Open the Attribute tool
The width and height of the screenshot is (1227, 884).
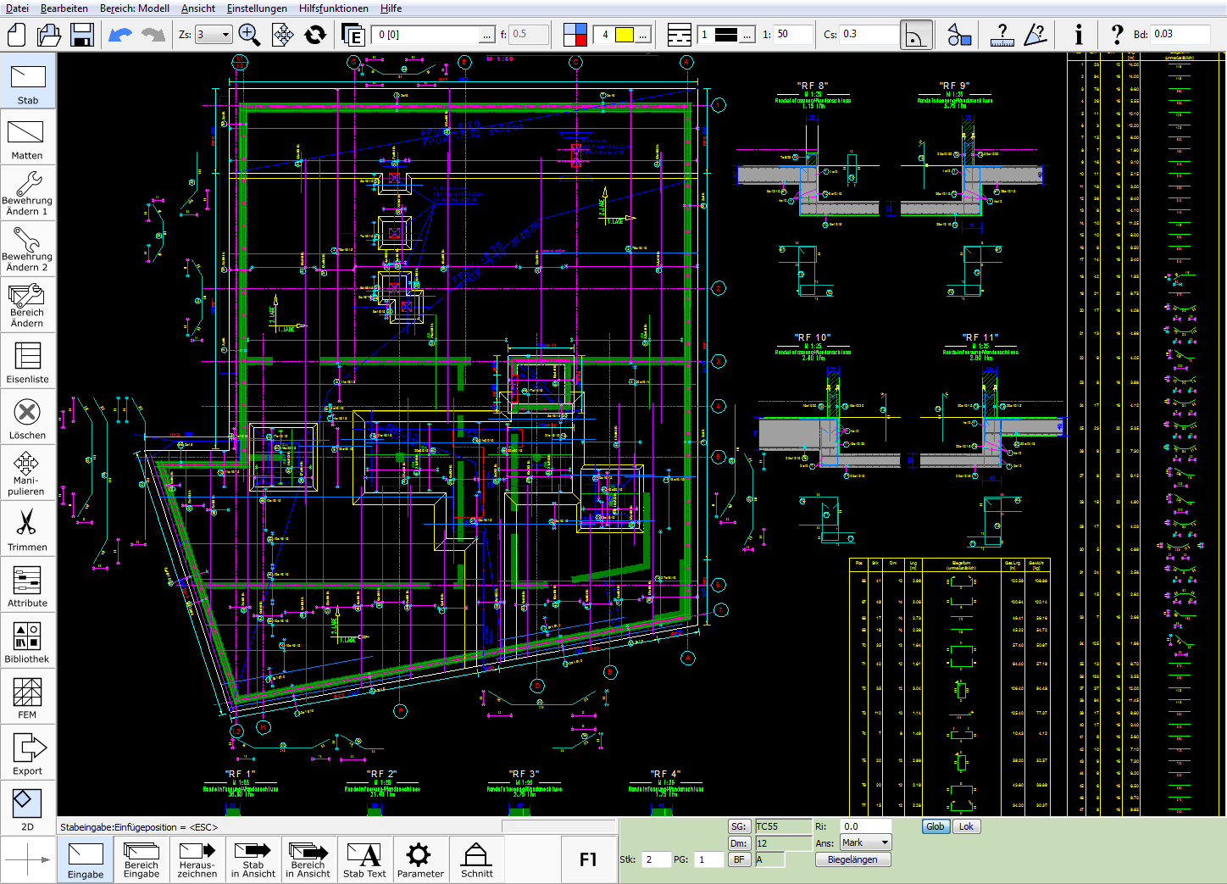click(28, 585)
